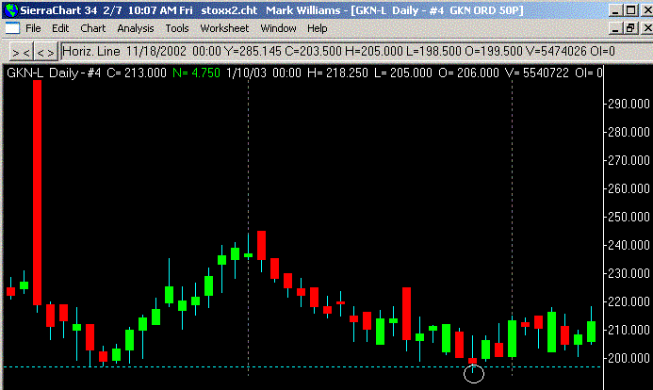The height and width of the screenshot is (390, 653).
Task: Open the File menu
Action: pos(34,28)
